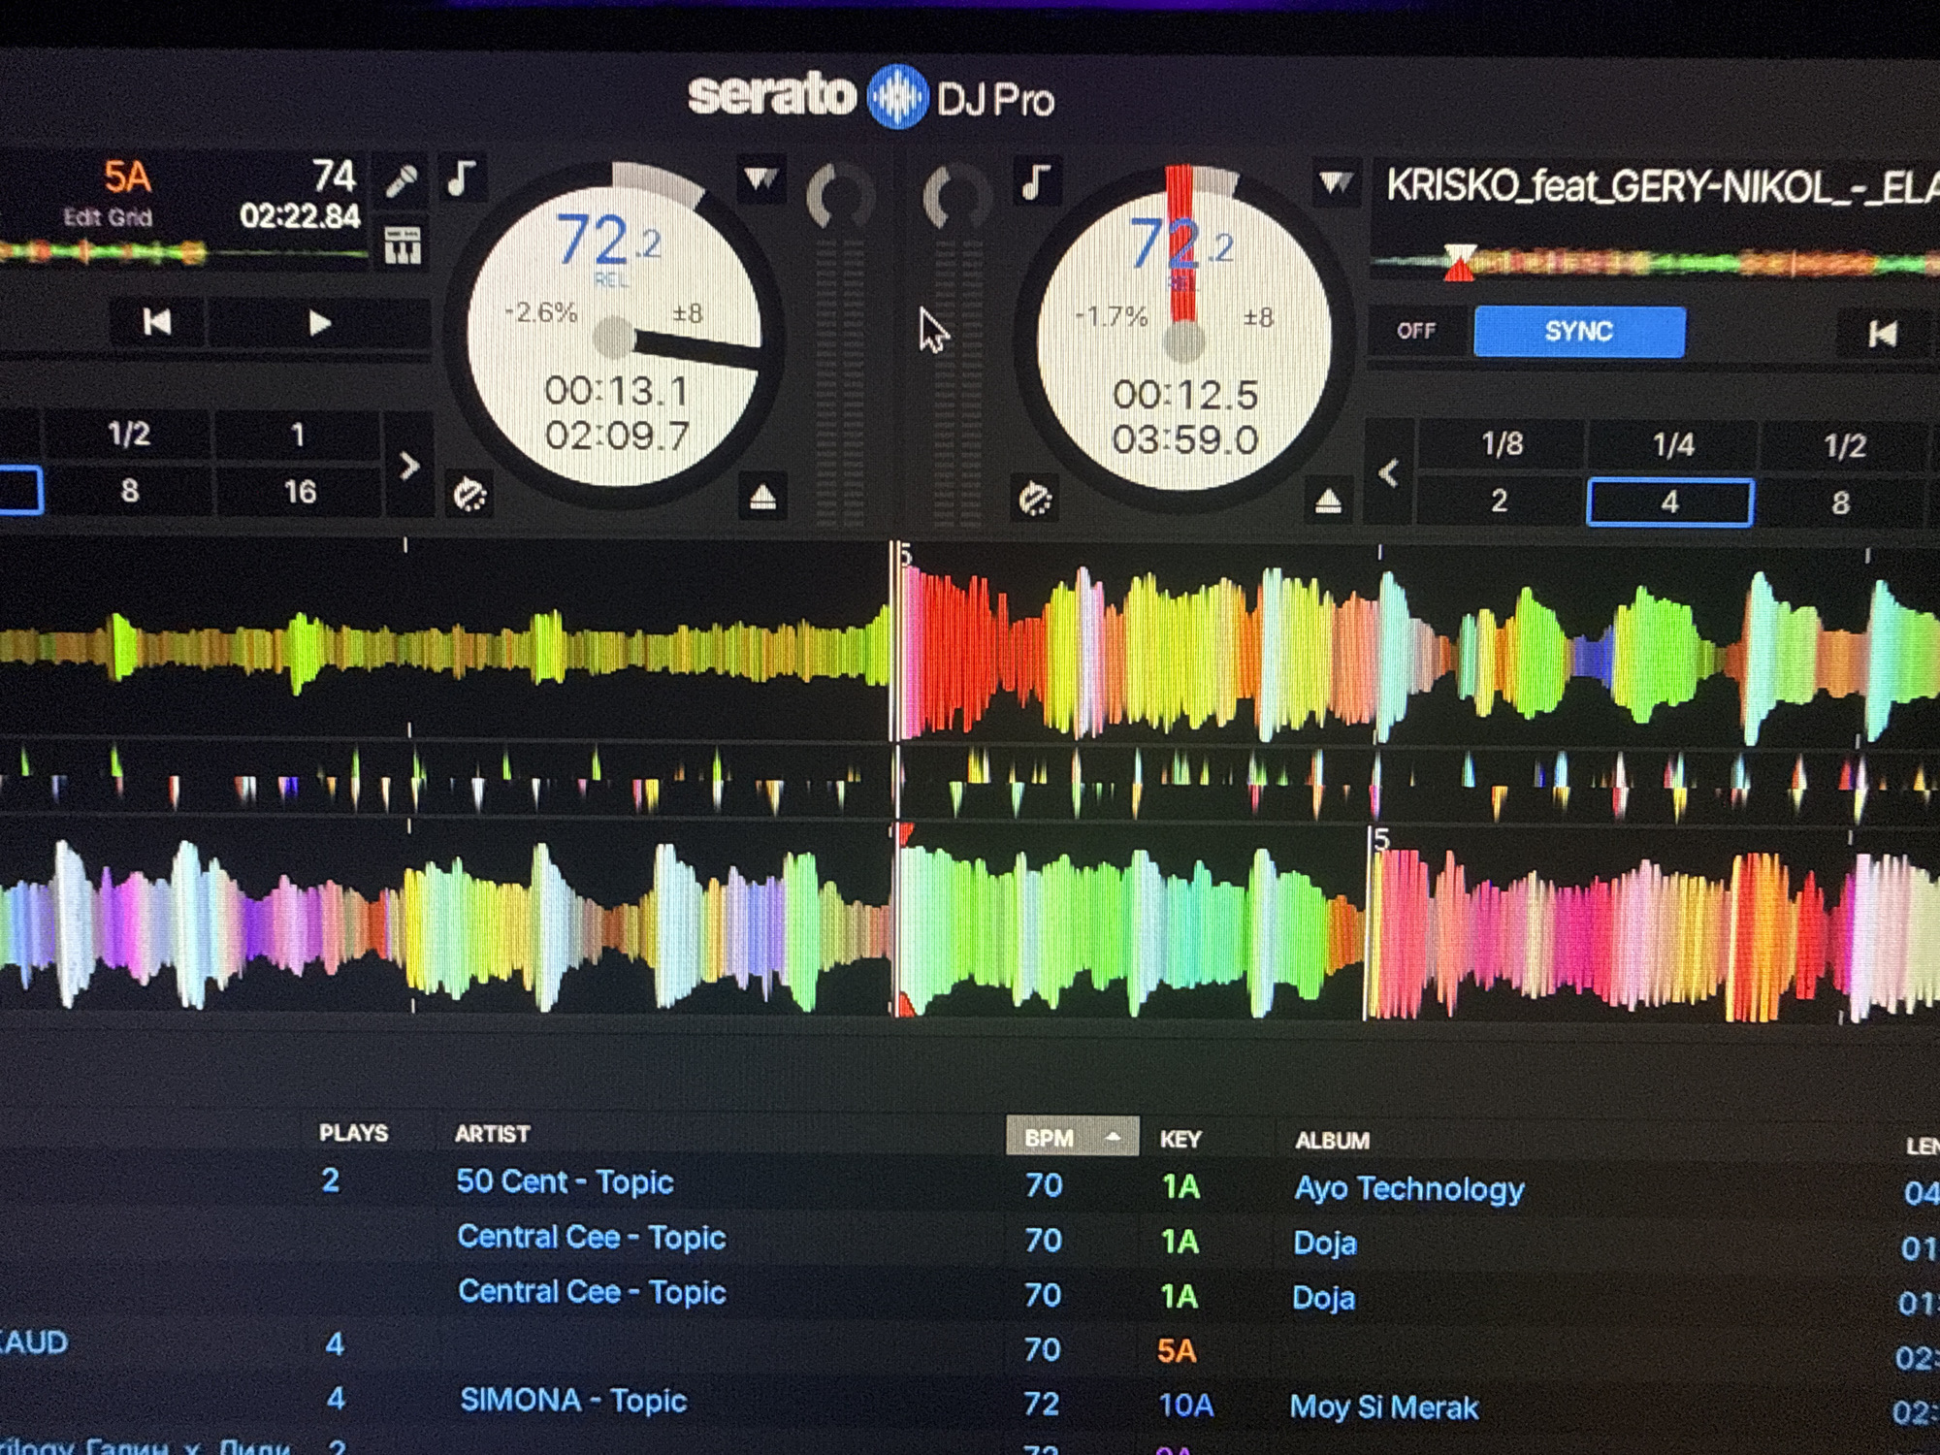Set an 8 beat loop on left deck
The width and height of the screenshot is (1940, 1455).
pyautogui.click(x=130, y=491)
